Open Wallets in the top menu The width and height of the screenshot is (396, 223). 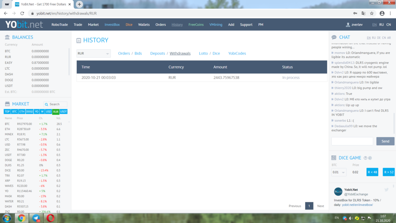[x=144, y=25]
